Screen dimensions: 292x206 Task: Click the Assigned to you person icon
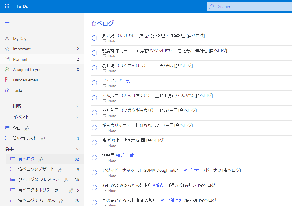(7, 70)
